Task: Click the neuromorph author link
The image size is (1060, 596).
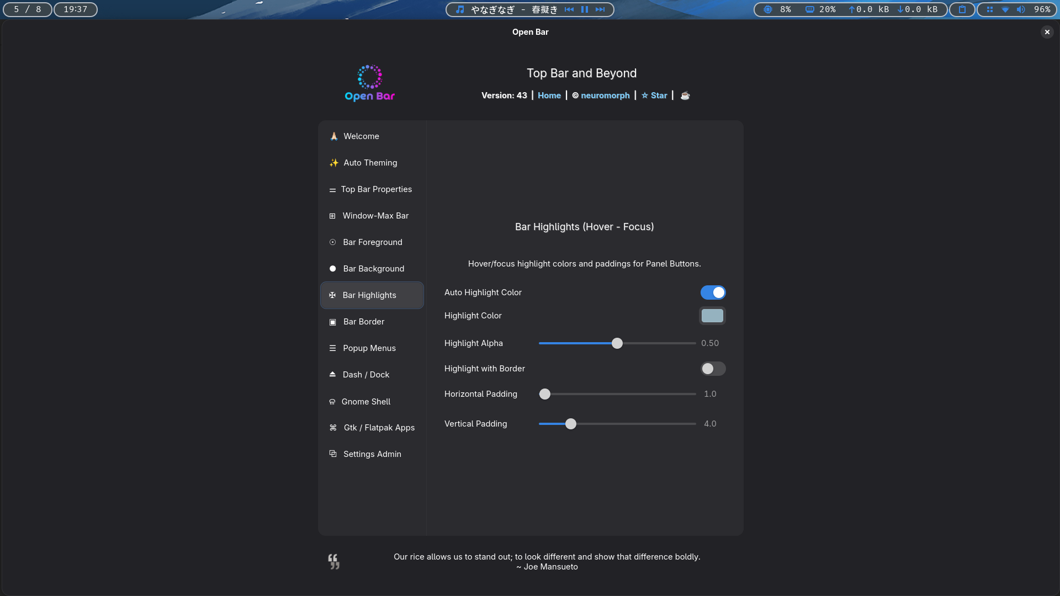Action: (605, 95)
